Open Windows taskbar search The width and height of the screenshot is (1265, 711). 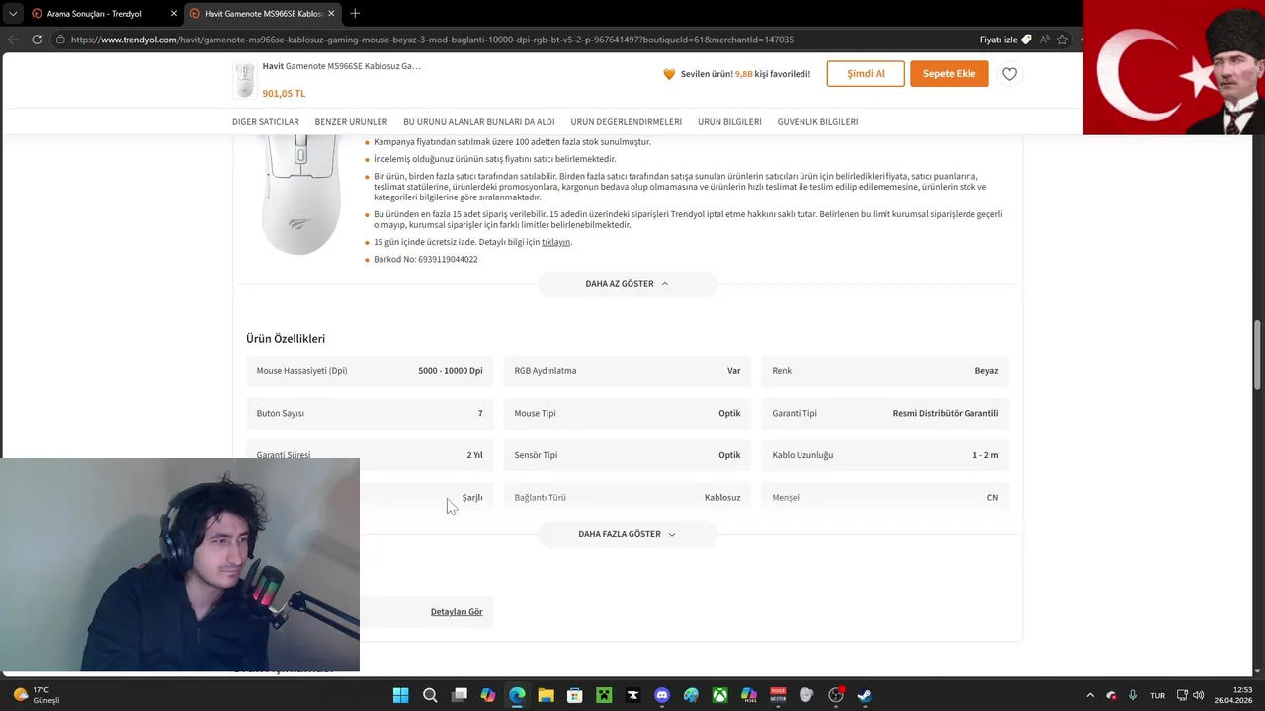tap(430, 695)
